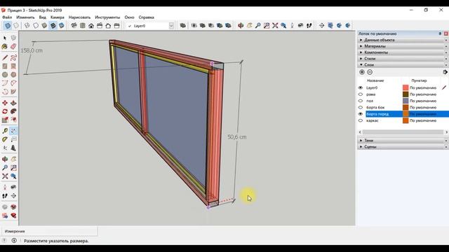Image resolution: width=449 pixels, height=252 pixels.
Task: Activate the Walk footprints tool in left toolbar
Action: pyautogui.click(x=5, y=196)
